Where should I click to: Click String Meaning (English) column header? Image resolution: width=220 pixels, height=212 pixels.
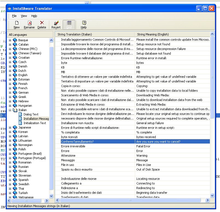click(172, 34)
